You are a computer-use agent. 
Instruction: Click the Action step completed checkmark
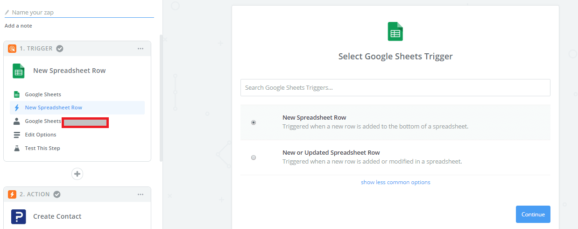(x=57, y=194)
